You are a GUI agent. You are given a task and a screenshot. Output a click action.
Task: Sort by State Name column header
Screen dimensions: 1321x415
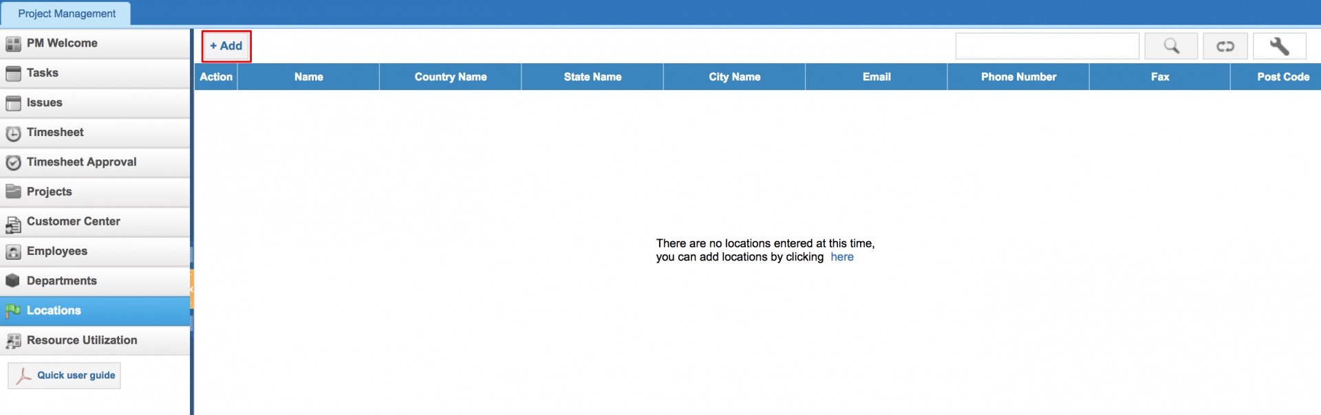(592, 77)
